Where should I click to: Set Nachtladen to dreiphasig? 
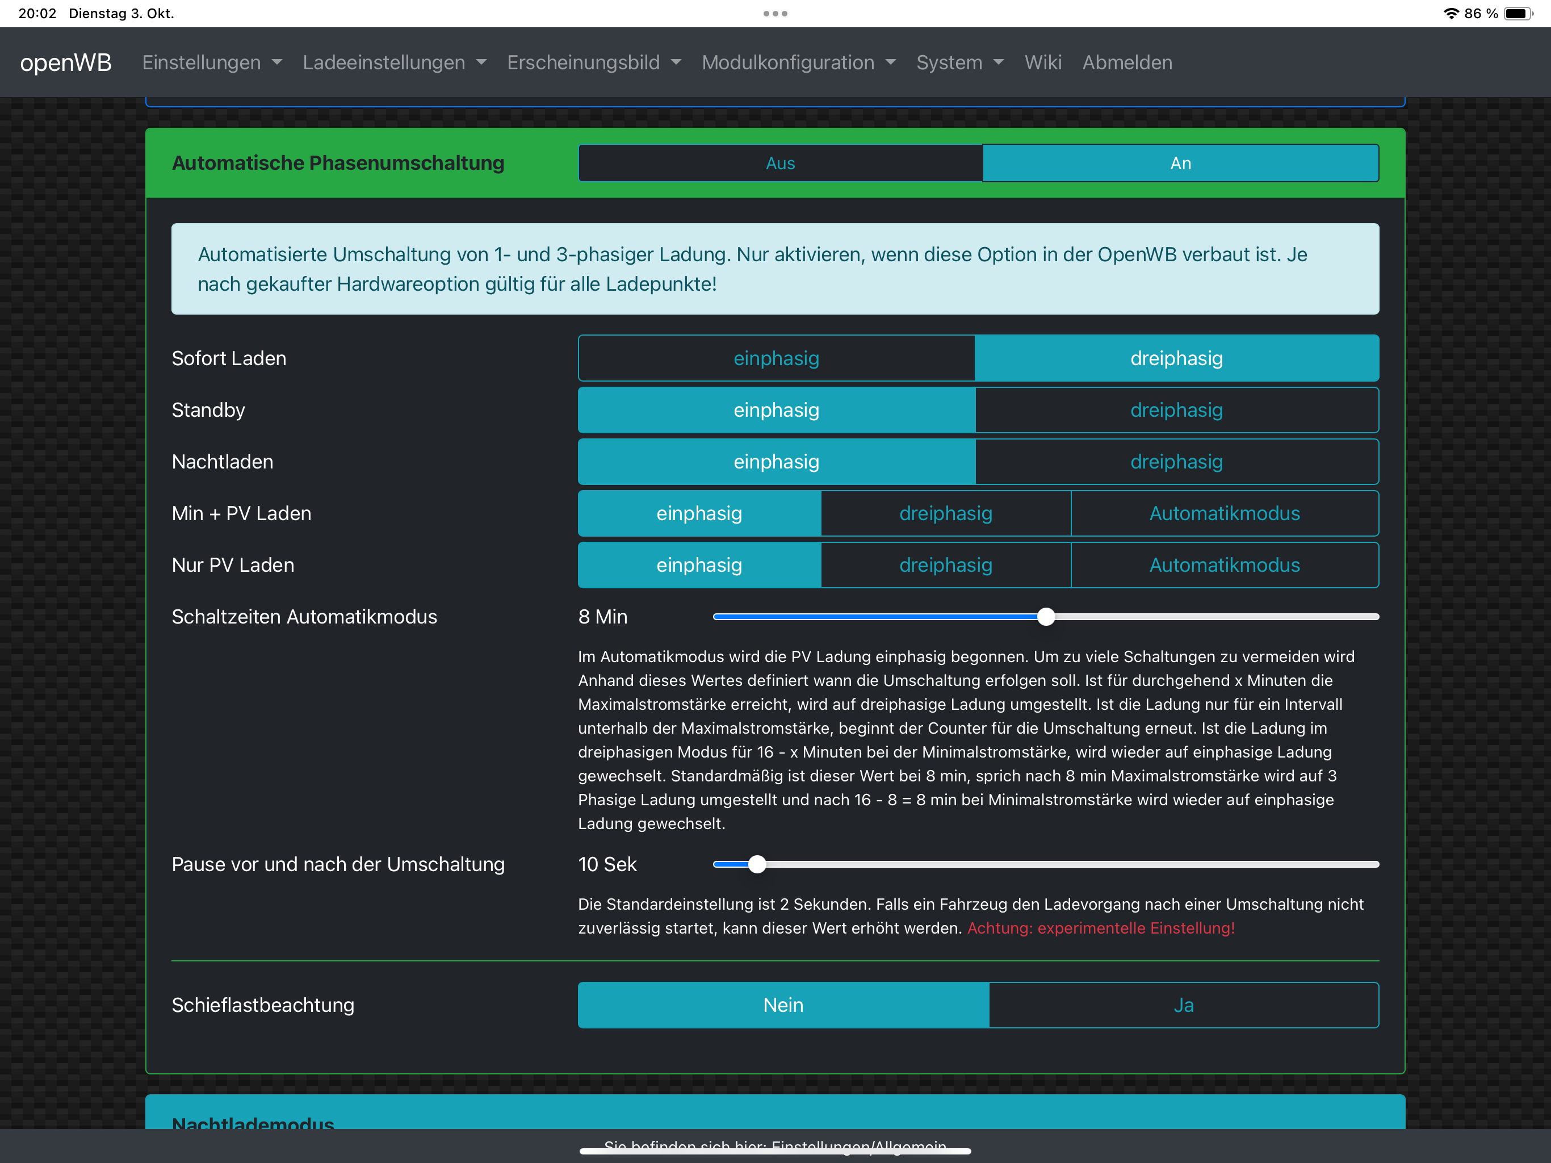click(1176, 462)
